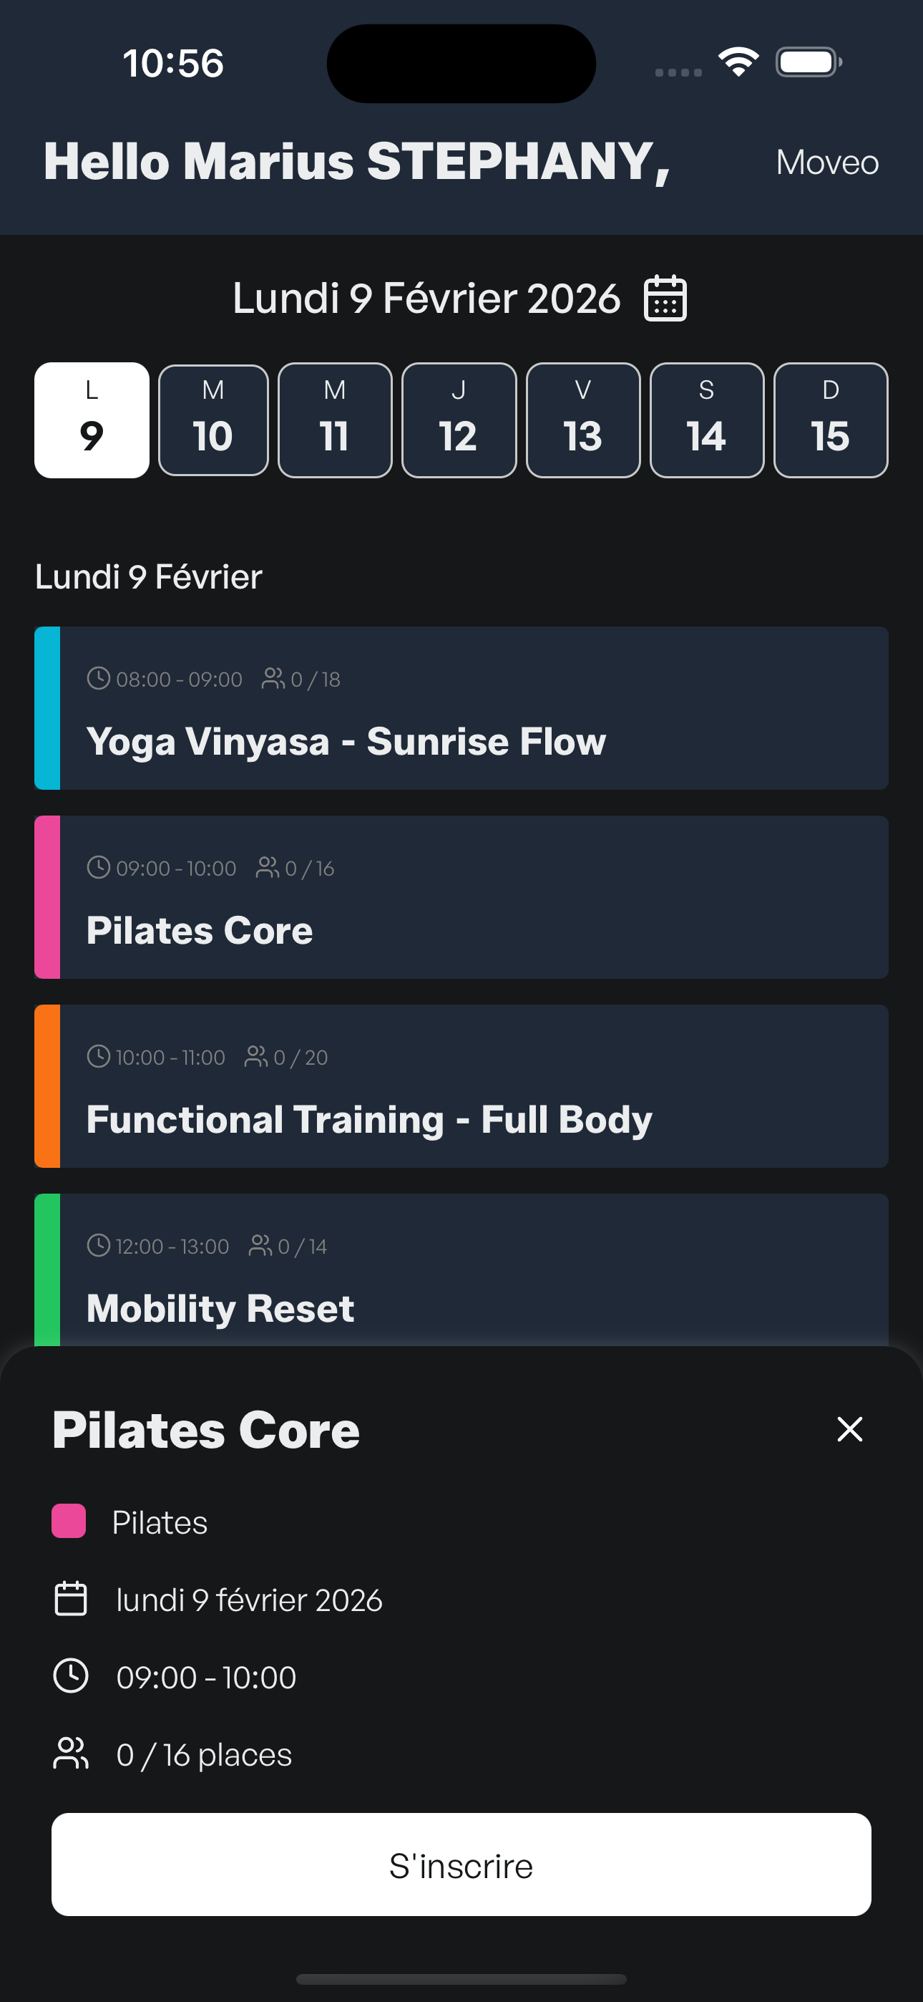Click the participants icon near 0 / 16 places

pos(71,1754)
